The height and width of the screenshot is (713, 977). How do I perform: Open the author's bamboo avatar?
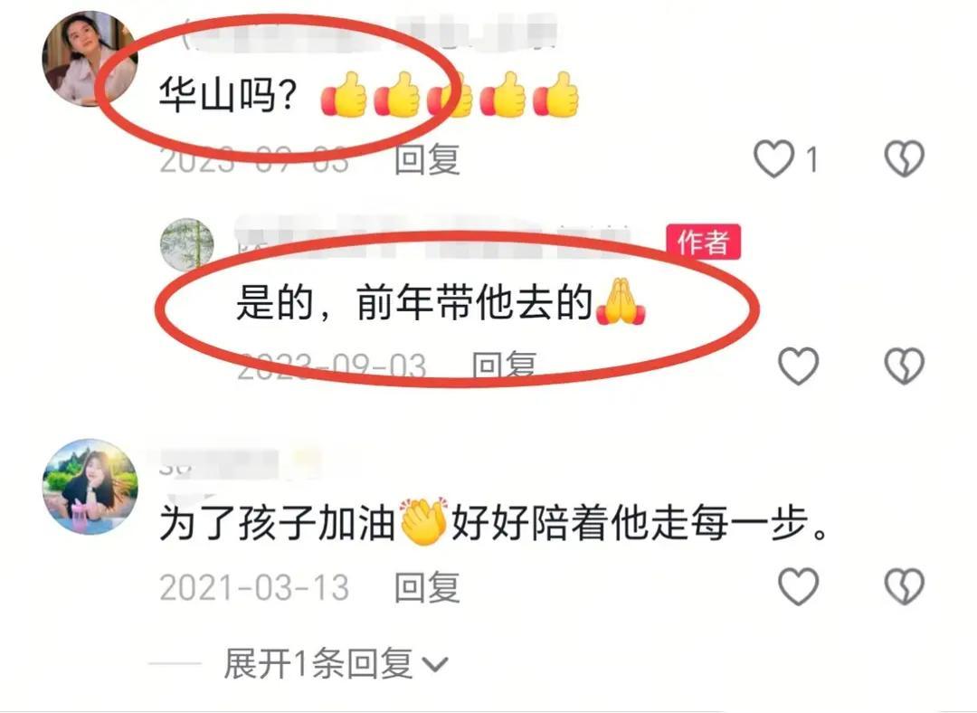point(187,244)
